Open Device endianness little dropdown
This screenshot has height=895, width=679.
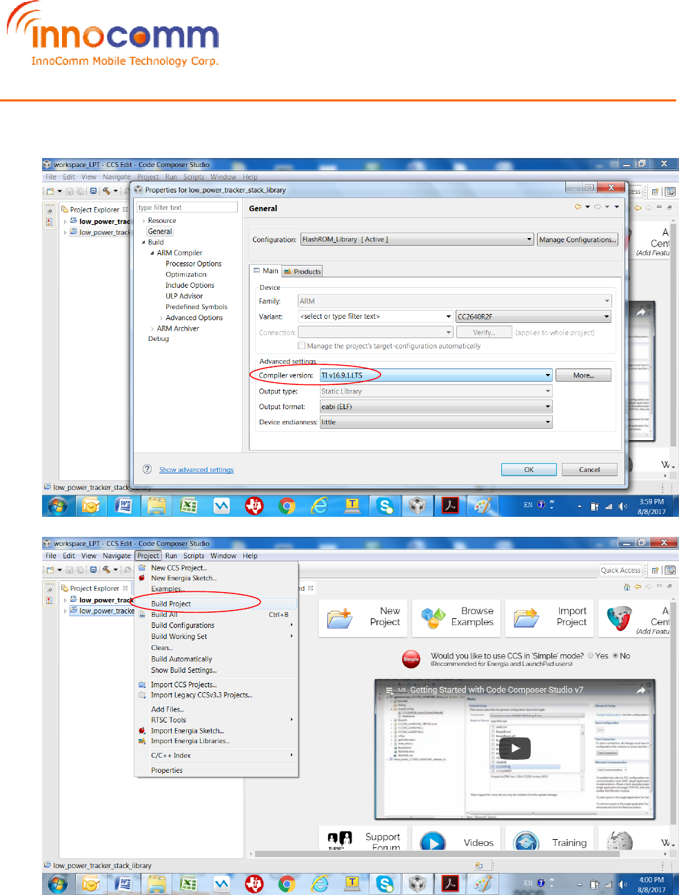(x=436, y=422)
